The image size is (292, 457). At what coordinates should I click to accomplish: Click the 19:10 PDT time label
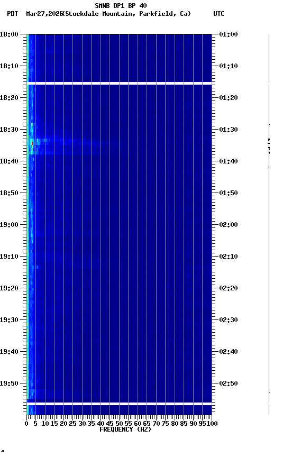(x=9, y=257)
